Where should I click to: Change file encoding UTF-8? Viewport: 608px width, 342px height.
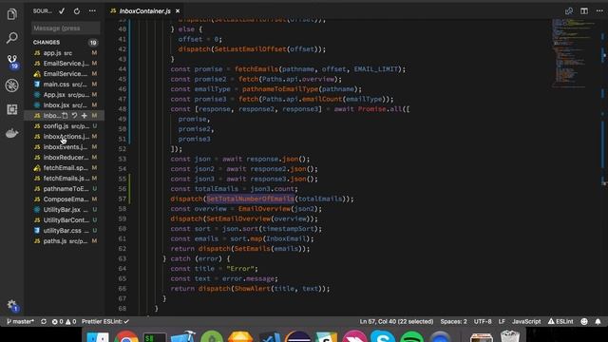click(483, 322)
